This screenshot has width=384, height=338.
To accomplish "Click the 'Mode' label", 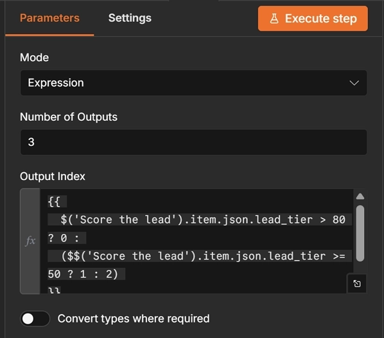I will (x=34, y=58).
